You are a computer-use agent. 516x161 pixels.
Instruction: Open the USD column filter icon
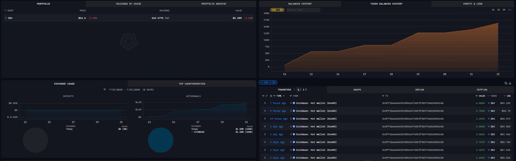pos(504,96)
